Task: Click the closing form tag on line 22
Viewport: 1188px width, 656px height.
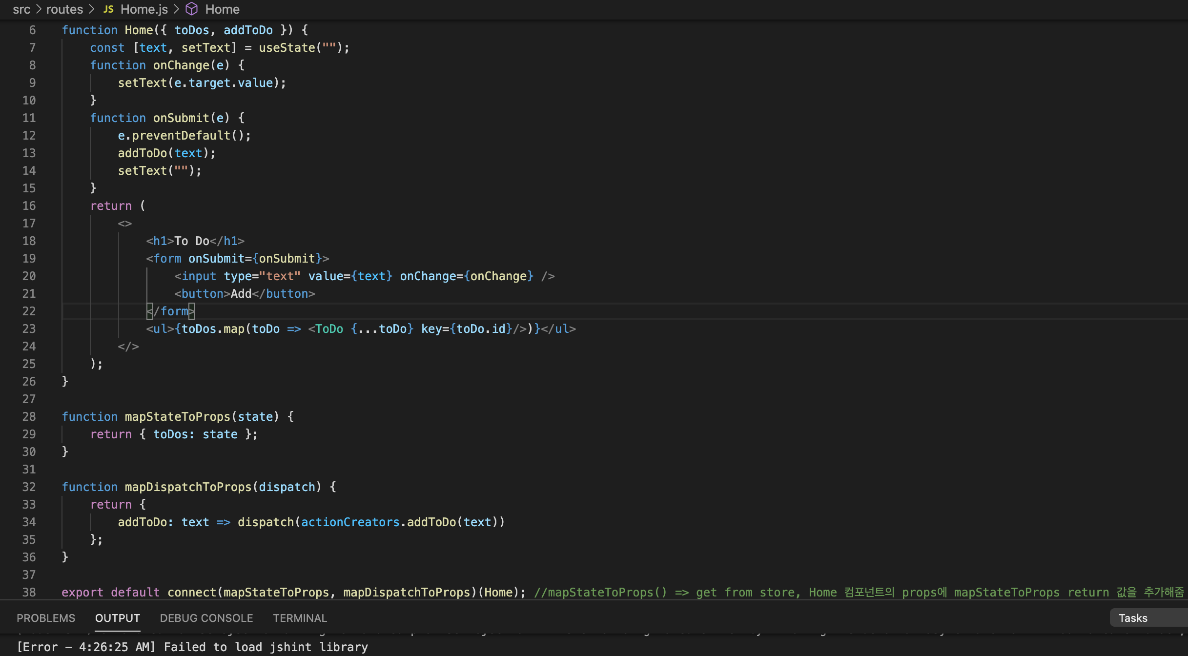Action: (171, 311)
